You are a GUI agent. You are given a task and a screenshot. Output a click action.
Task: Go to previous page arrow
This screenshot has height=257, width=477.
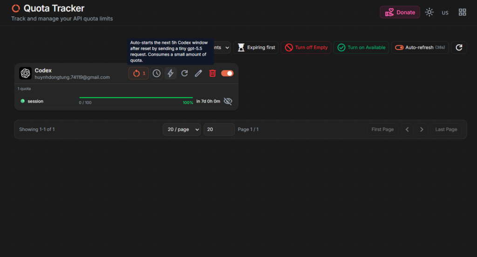click(407, 129)
